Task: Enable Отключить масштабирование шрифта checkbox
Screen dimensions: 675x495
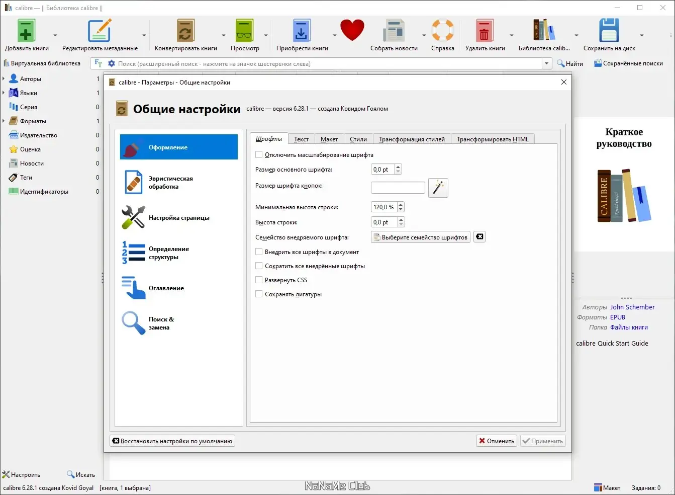Action: pyautogui.click(x=259, y=155)
